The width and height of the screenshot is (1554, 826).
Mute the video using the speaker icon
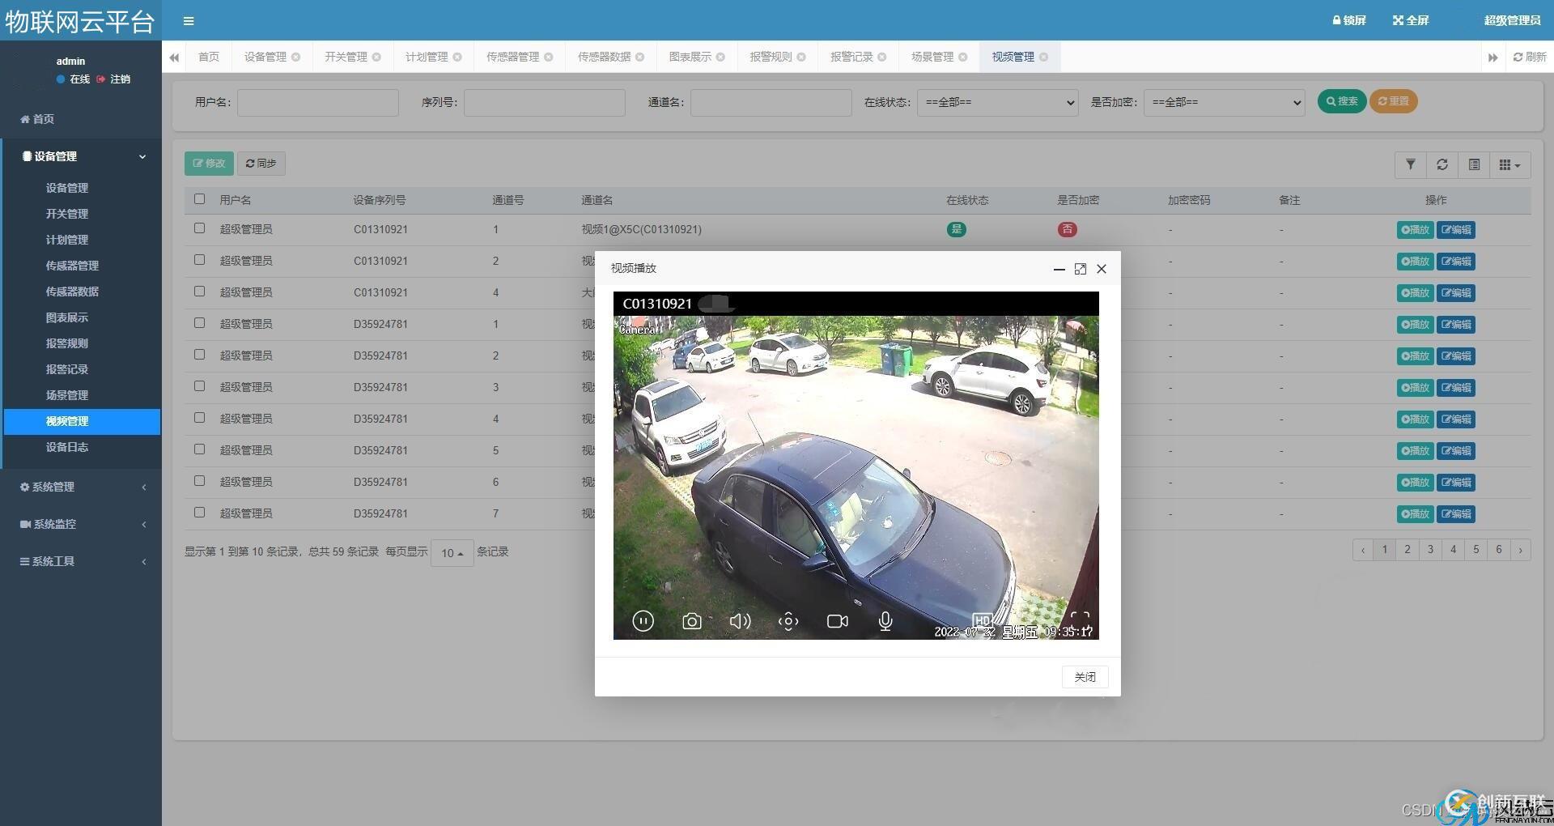[740, 621]
